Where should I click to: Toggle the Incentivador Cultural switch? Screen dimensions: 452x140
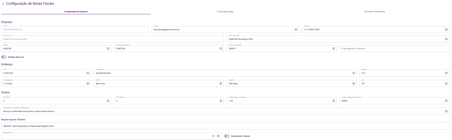pyautogui.click(x=227, y=136)
